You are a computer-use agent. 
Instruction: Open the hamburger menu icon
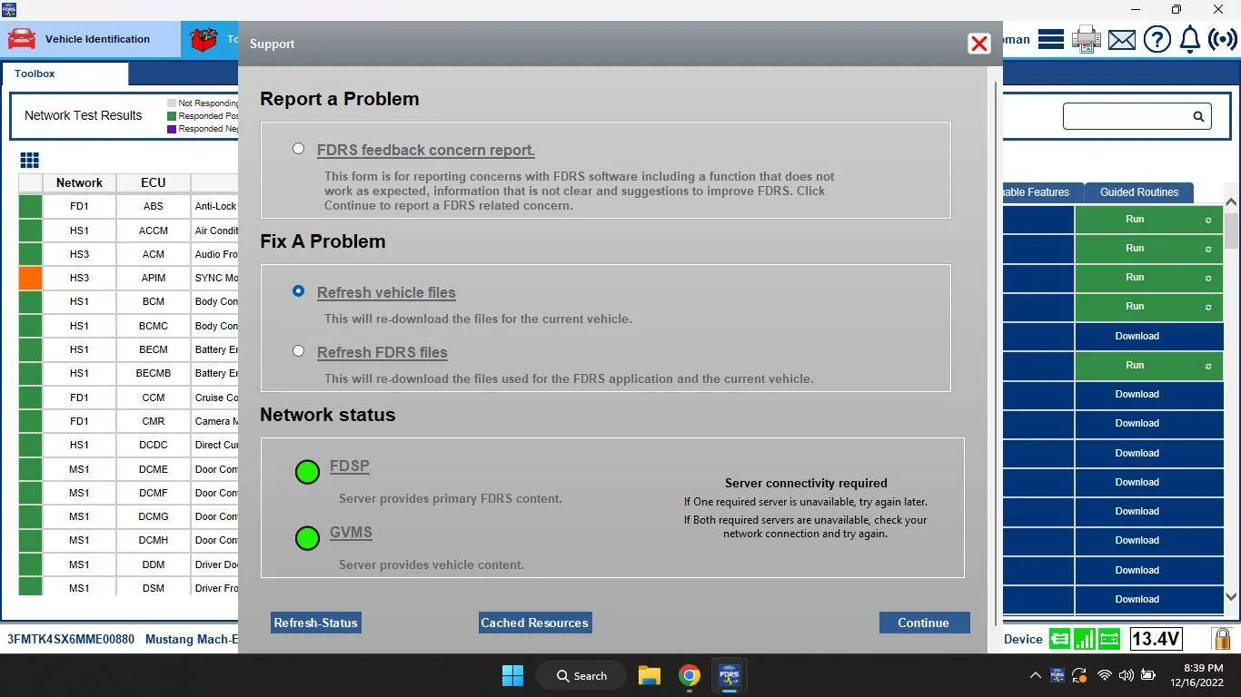pyautogui.click(x=1051, y=39)
